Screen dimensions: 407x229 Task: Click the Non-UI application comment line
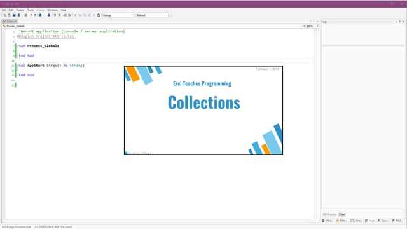pos(72,31)
